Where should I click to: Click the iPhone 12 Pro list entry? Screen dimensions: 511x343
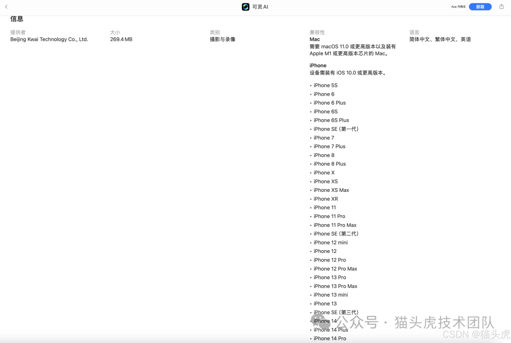tap(329, 260)
